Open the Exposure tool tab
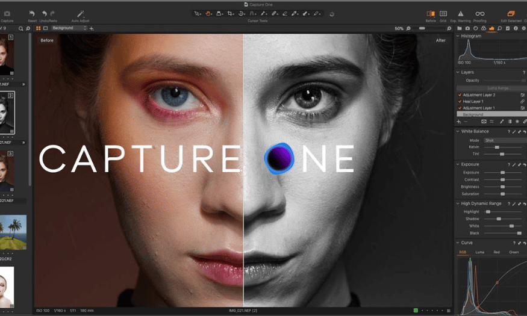Image resolution: width=527 pixels, height=316 pixels. (491, 28)
